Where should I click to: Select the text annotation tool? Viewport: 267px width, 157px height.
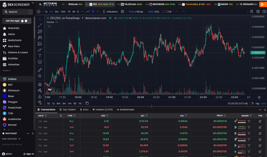[40, 56]
